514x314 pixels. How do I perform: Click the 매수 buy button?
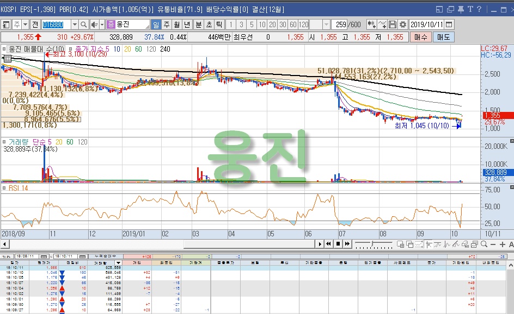420,37
